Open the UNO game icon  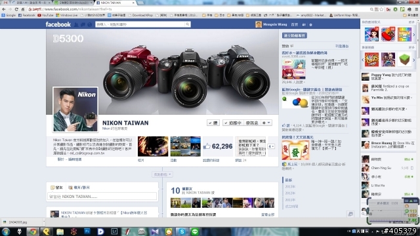(372, 60)
